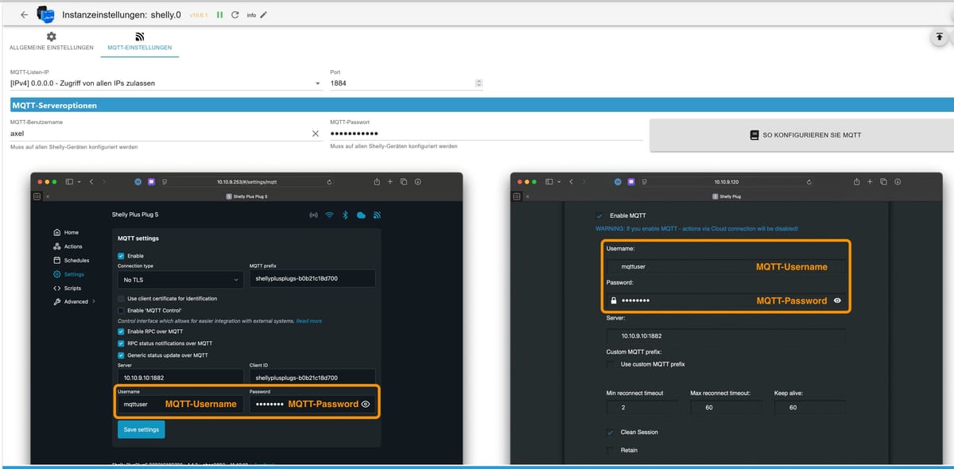Open sidebar dropdown chevron in Shelly Plus browser
The image size is (954, 469).
(79, 182)
